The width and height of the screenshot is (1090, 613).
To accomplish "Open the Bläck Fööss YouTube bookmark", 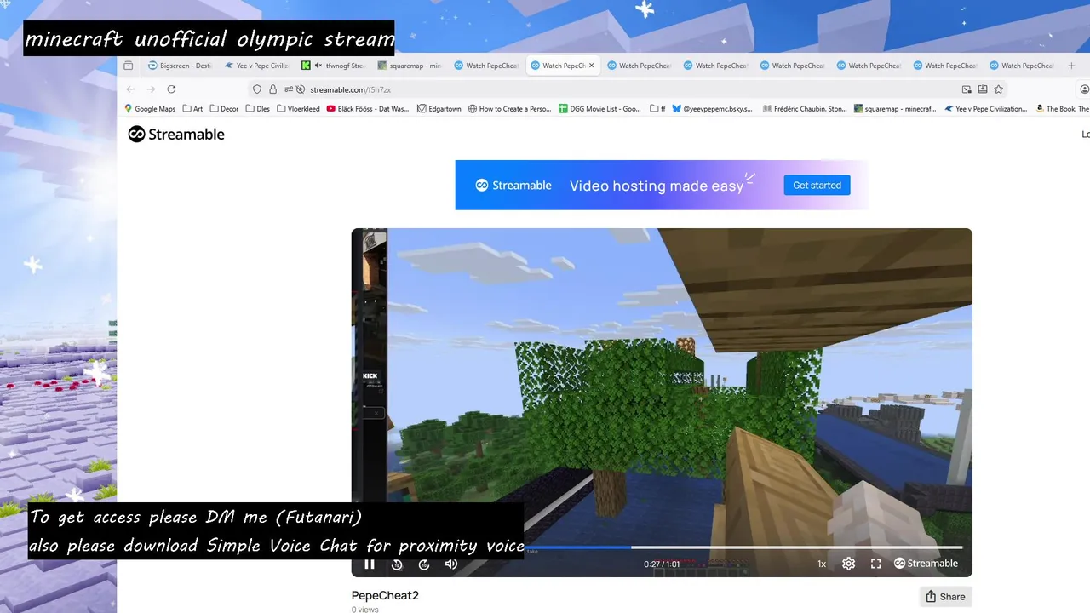I will coord(368,109).
